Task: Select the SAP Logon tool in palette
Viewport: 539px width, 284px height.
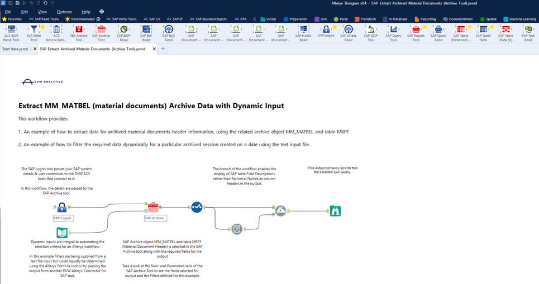Action: (326, 31)
